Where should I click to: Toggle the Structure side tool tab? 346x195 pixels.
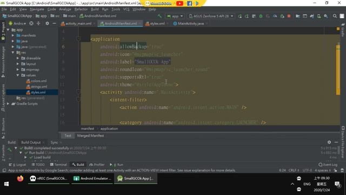[x=3, y=128]
